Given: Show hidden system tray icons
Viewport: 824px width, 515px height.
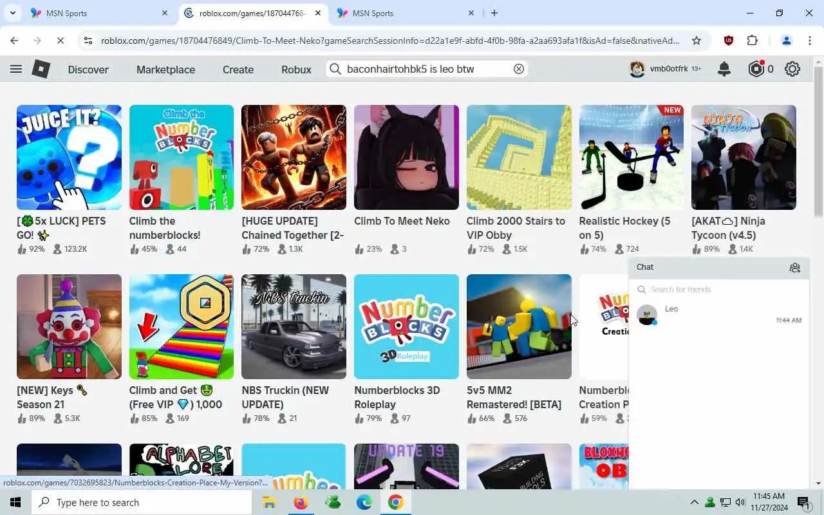Looking at the screenshot, I should 694,502.
